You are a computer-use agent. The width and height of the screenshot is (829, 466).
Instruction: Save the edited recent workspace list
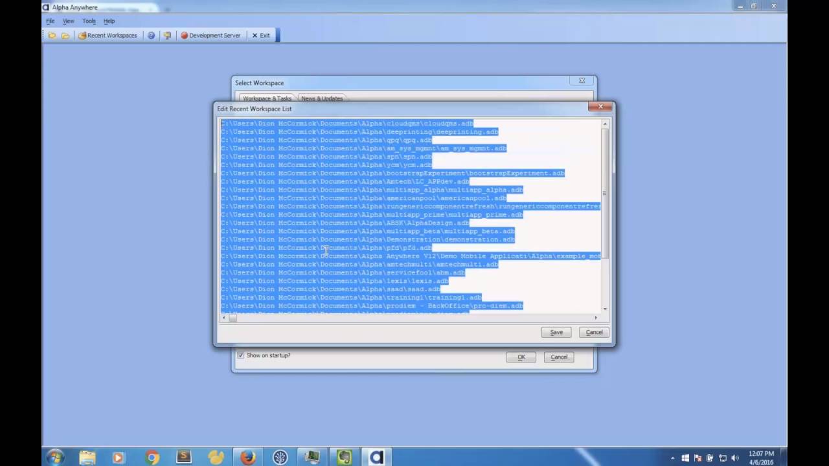(x=556, y=332)
